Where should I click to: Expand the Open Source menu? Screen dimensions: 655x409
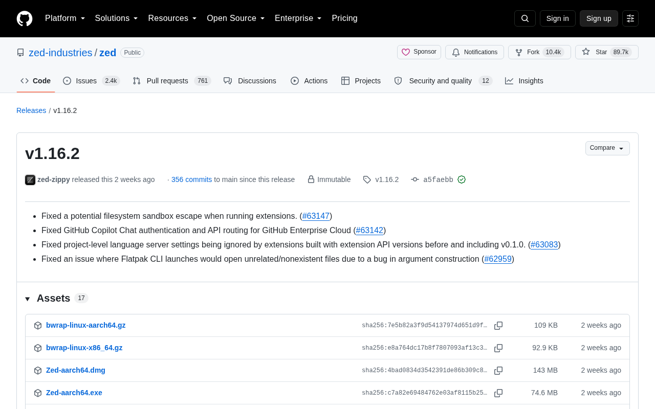click(236, 18)
